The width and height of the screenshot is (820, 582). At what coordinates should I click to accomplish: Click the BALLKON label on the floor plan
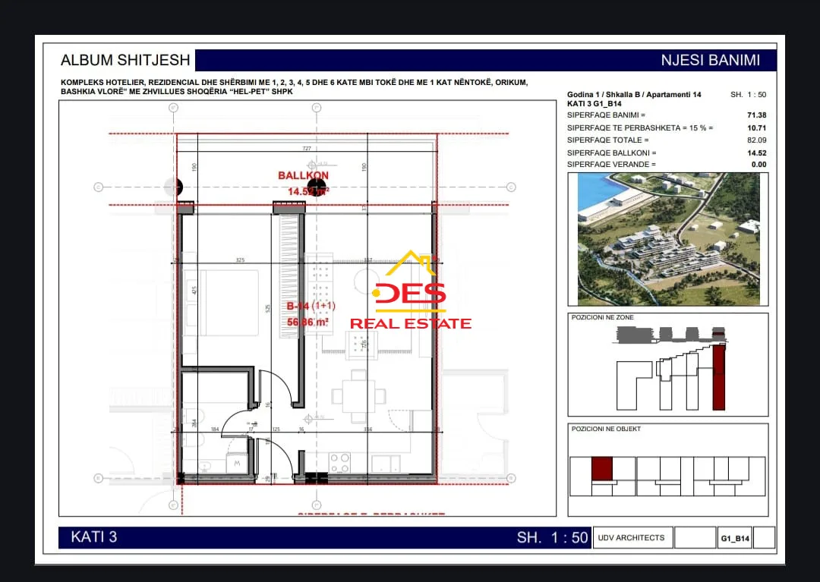pyautogui.click(x=303, y=175)
